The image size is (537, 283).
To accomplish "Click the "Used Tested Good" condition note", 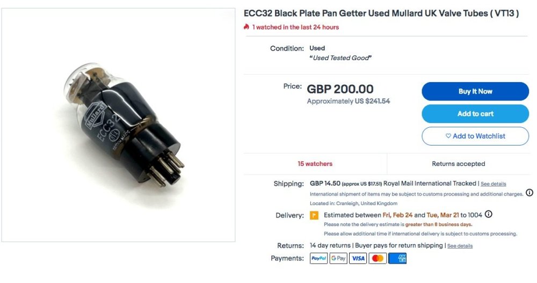I will point(341,58).
